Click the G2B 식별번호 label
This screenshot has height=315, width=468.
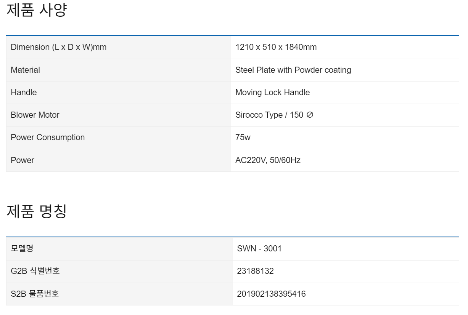(x=35, y=271)
